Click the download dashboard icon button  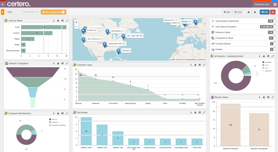pos(255,12)
